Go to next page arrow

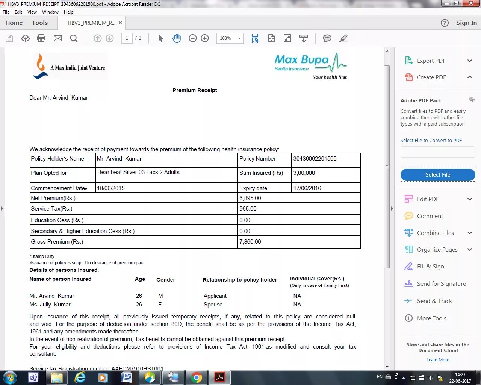click(110, 38)
